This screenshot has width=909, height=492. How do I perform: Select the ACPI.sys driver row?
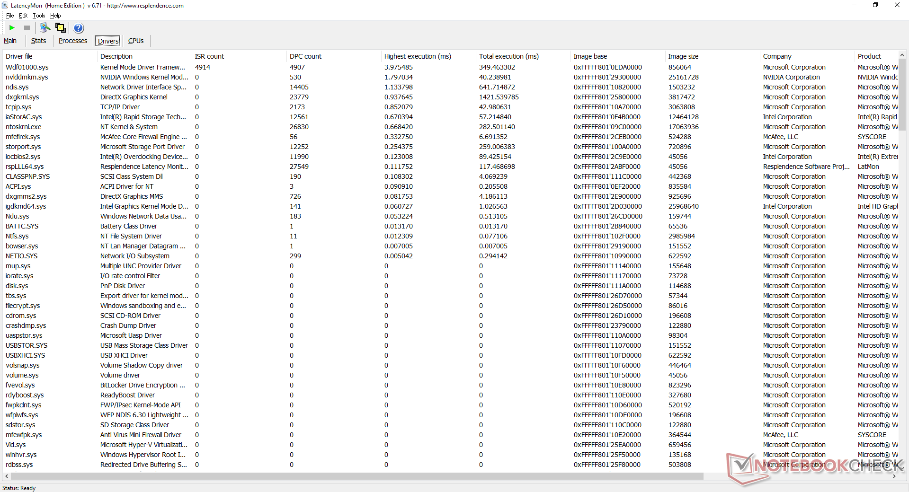[x=450, y=186]
